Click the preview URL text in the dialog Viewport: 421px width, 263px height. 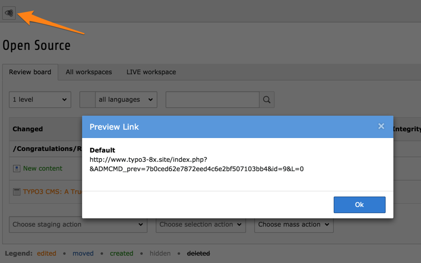(x=196, y=164)
